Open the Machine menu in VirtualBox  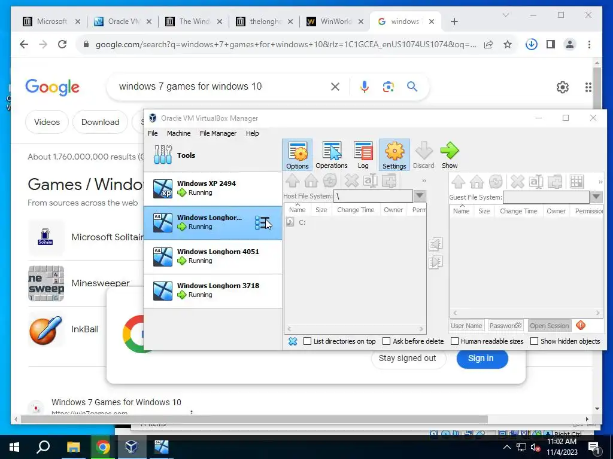(178, 133)
